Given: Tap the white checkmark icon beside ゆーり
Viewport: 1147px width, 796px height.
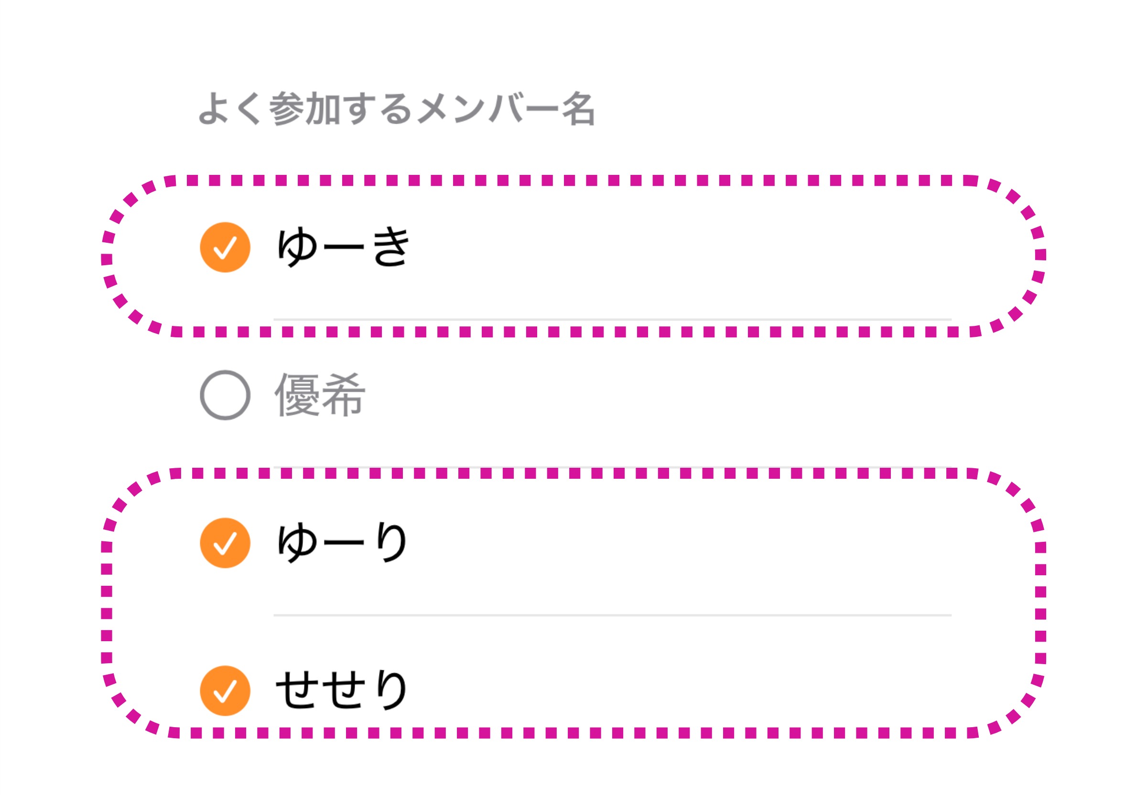Looking at the screenshot, I should [225, 543].
